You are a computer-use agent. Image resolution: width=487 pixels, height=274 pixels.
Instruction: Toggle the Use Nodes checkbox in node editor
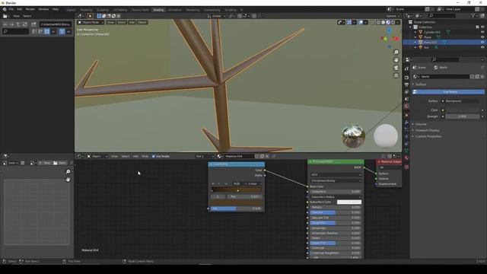(154, 156)
